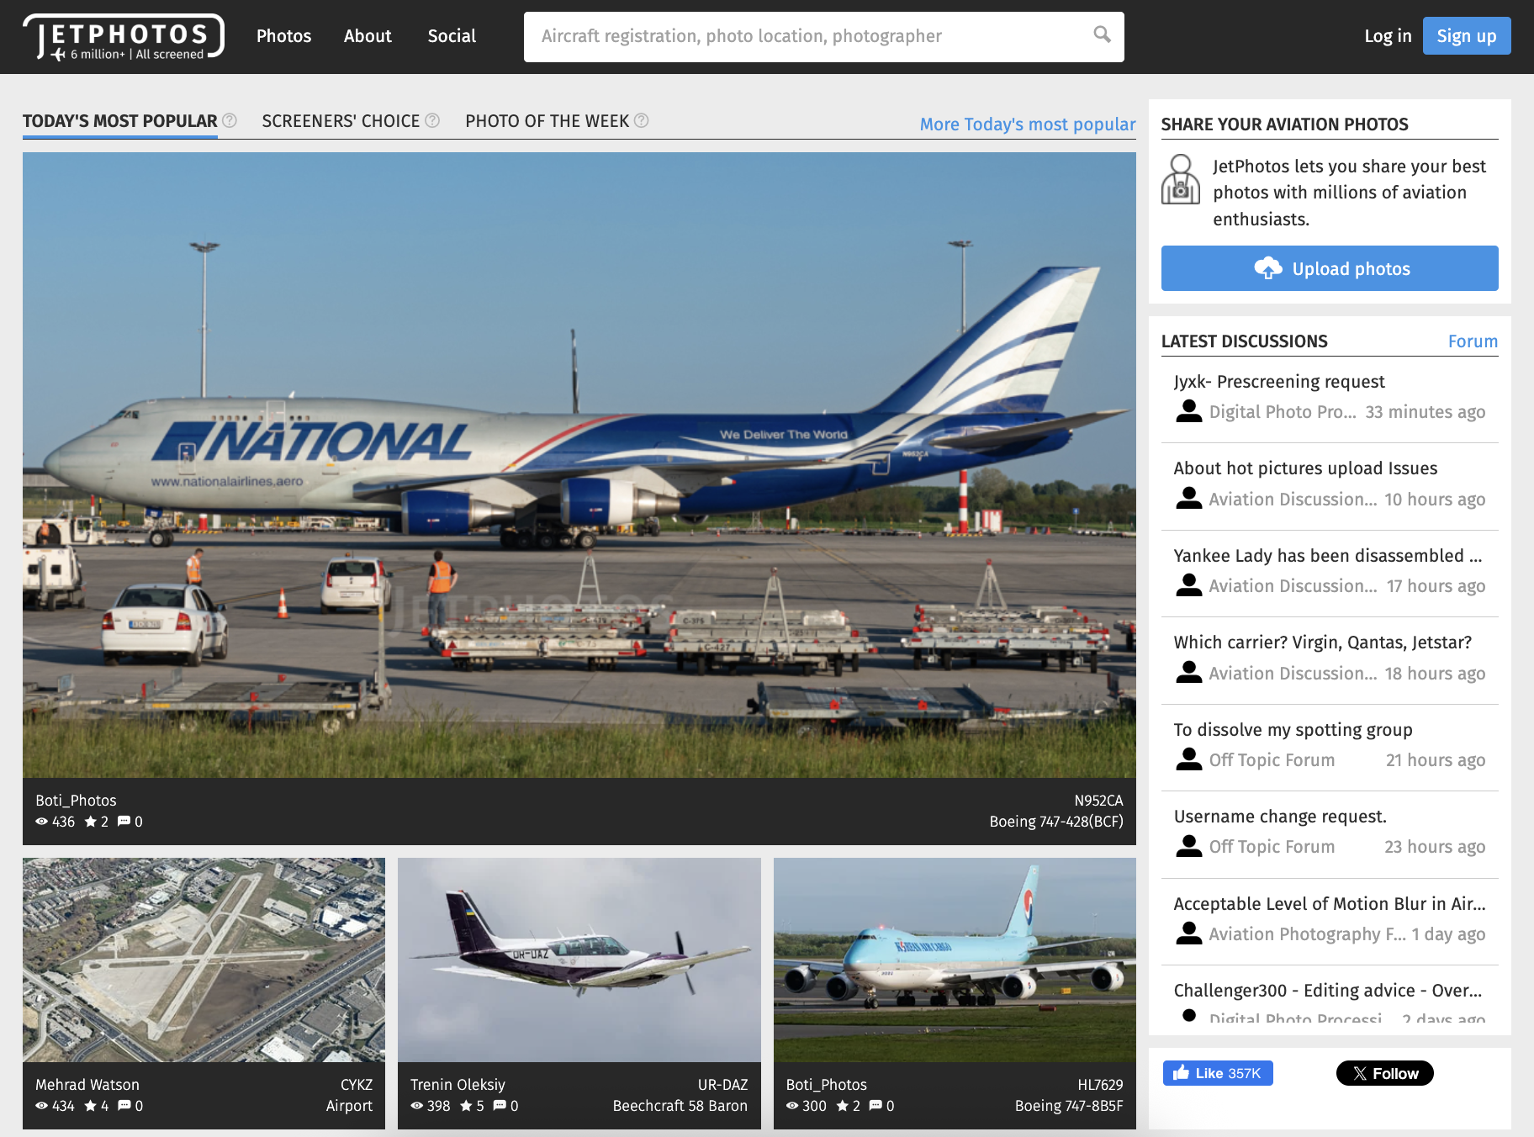1534x1137 pixels.
Task: Open the About menu
Action: tap(368, 36)
